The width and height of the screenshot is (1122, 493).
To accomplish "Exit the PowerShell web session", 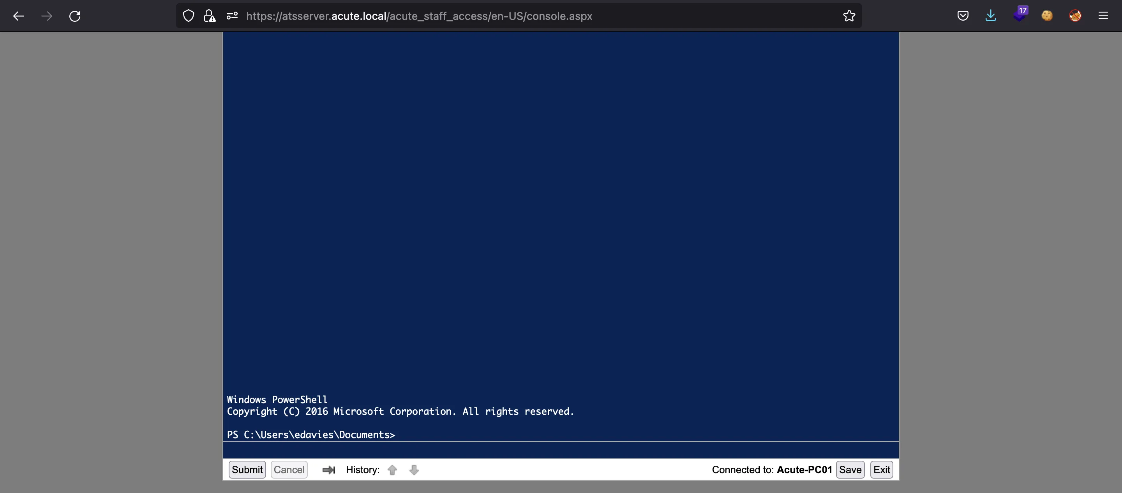I will click(x=882, y=470).
